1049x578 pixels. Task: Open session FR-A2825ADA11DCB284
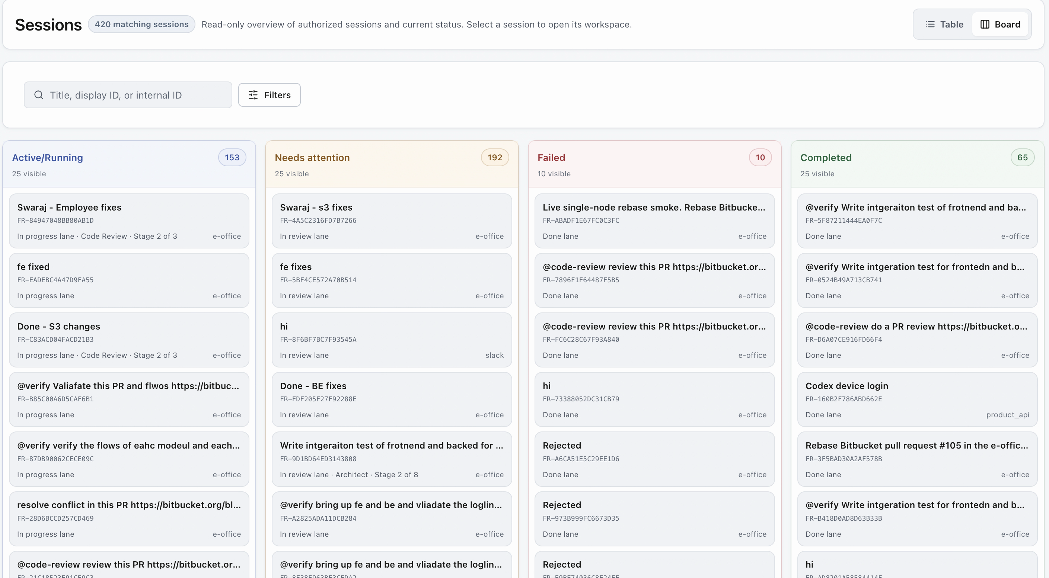point(392,519)
